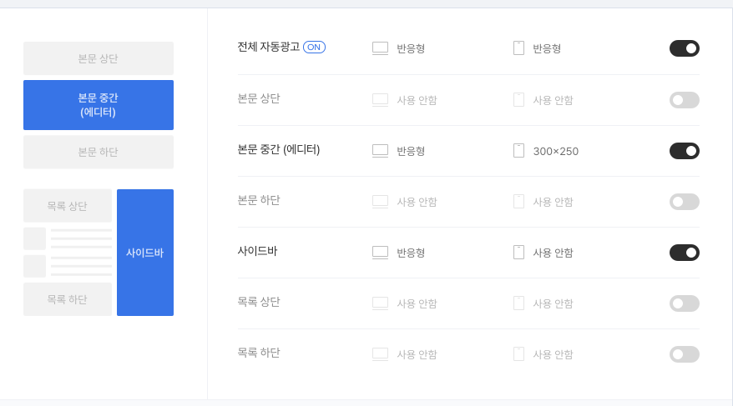Select the 목록 하단 preview block

[x=68, y=299]
